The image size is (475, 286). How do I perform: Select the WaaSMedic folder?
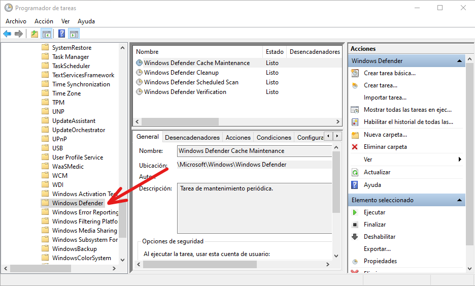(x=68, y=166)
